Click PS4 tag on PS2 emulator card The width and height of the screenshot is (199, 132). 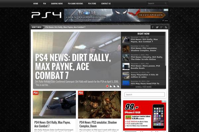click(81, 93)
